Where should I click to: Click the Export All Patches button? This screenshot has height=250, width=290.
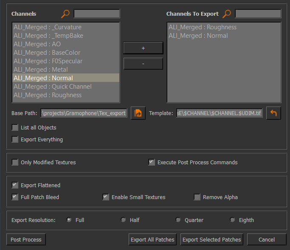pyautogui.click(x=152, y=239)
